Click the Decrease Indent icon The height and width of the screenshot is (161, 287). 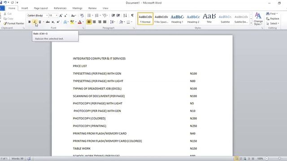coord(113,16)
